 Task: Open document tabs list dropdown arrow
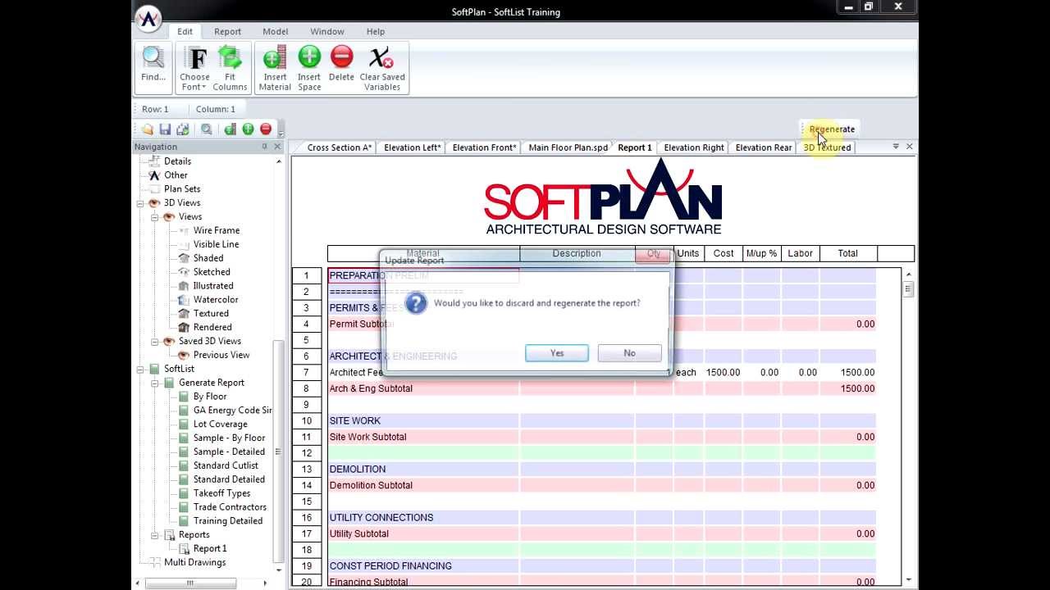tap(896, 147)
